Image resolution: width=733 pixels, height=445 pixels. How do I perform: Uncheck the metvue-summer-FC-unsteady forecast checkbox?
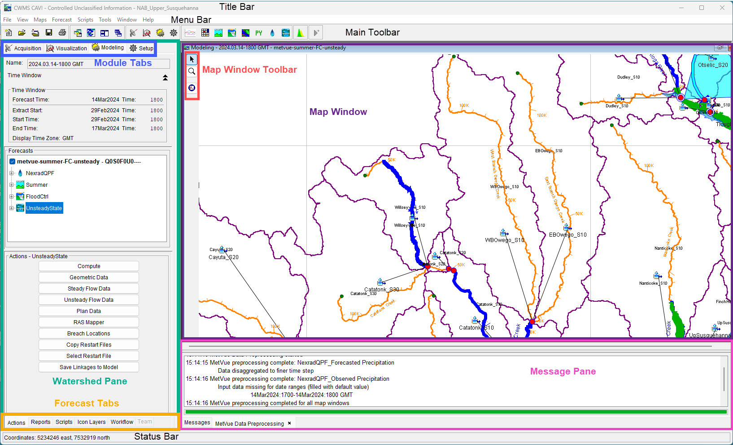tap(13, 162)
